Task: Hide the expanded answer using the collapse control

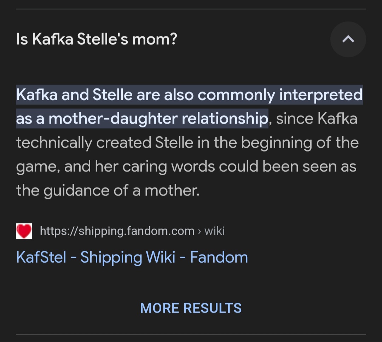Action: click(x=348, y=39)
